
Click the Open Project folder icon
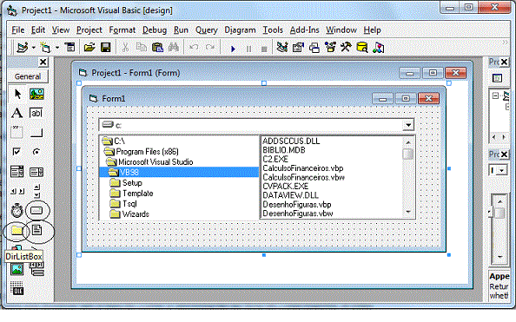[89, 48]
